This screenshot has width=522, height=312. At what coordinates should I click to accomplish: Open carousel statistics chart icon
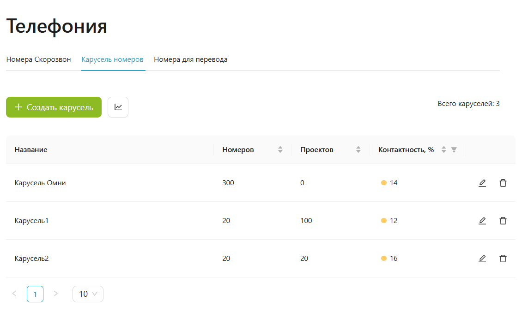118,107
